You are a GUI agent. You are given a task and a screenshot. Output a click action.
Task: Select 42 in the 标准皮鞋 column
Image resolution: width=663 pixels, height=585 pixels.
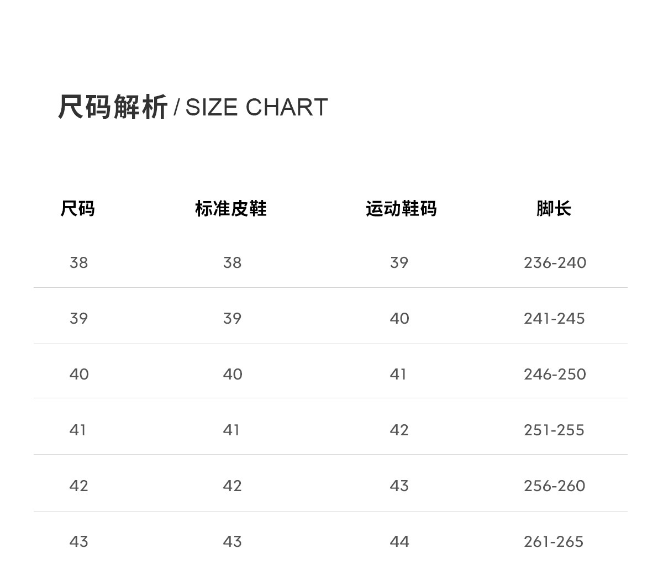point(233,486)
